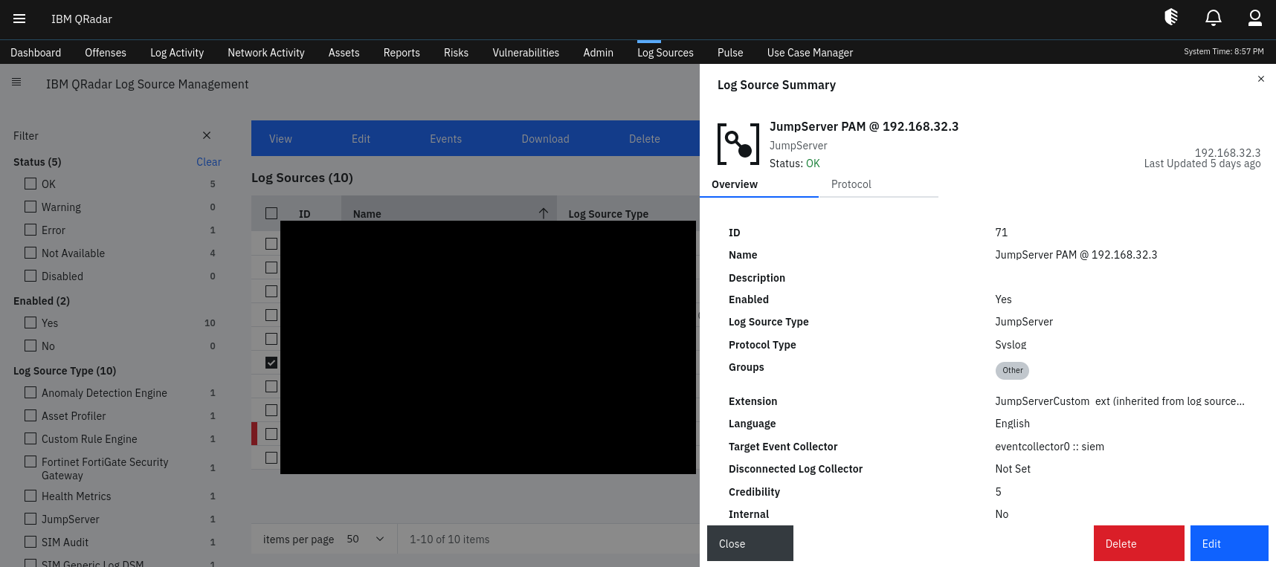This screenshot has height=567, width=1276.
Task: Click the JumpServer log source icon
Action: click(x=738, y=144)
